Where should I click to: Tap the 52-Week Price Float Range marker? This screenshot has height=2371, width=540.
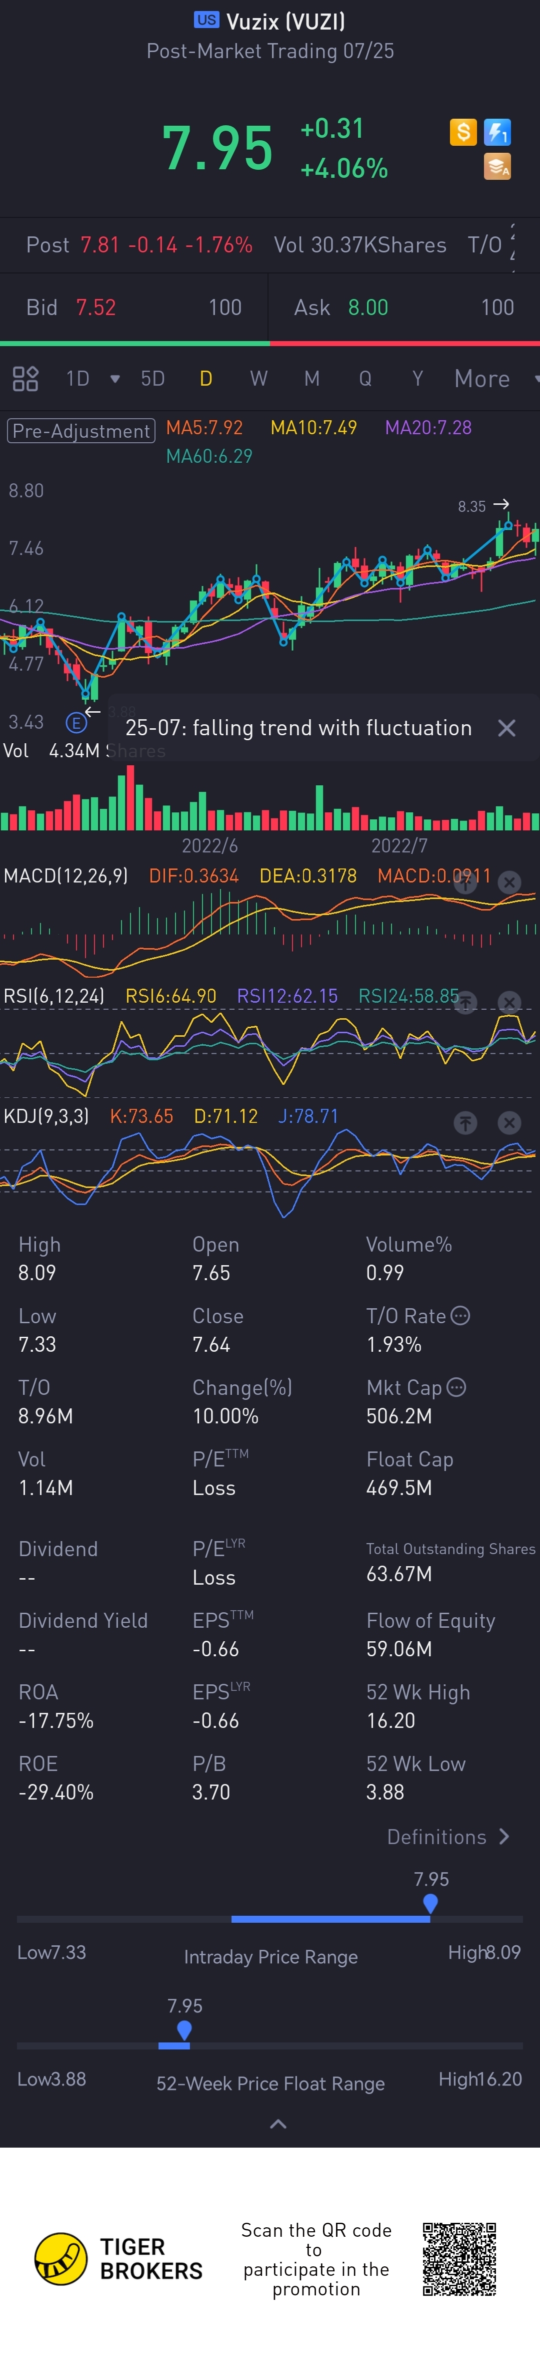(x=184, y=2029)
